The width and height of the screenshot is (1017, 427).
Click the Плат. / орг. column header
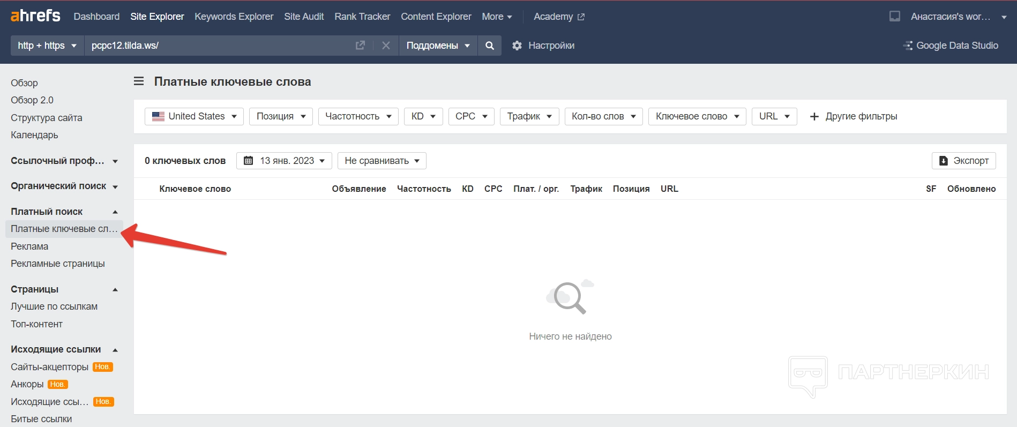point(536,189)
